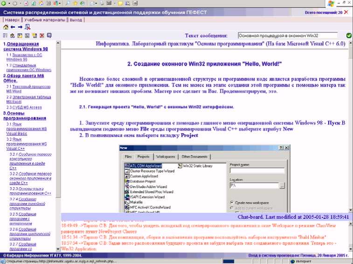353x264 pixels.
Task: Click the Chat-board Last modified header
Action: click(293, 217)
